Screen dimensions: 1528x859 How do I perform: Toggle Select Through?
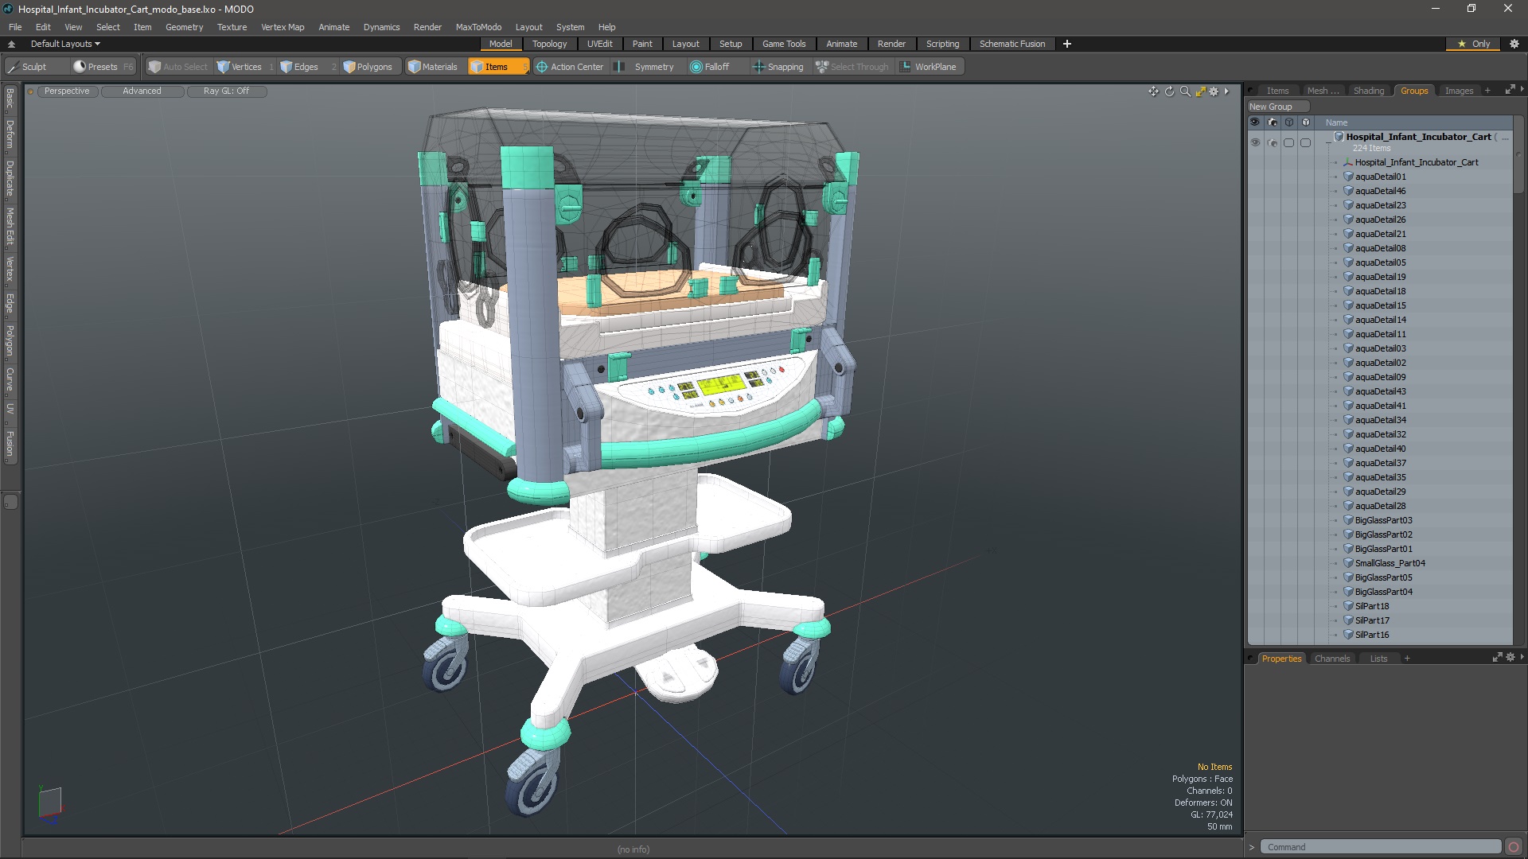(852, 67)
